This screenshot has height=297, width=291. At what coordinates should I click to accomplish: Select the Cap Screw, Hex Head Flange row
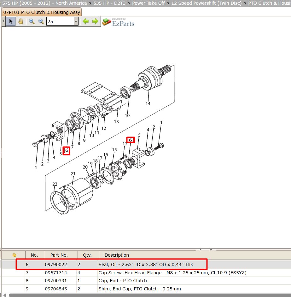[x=172, y=273]
